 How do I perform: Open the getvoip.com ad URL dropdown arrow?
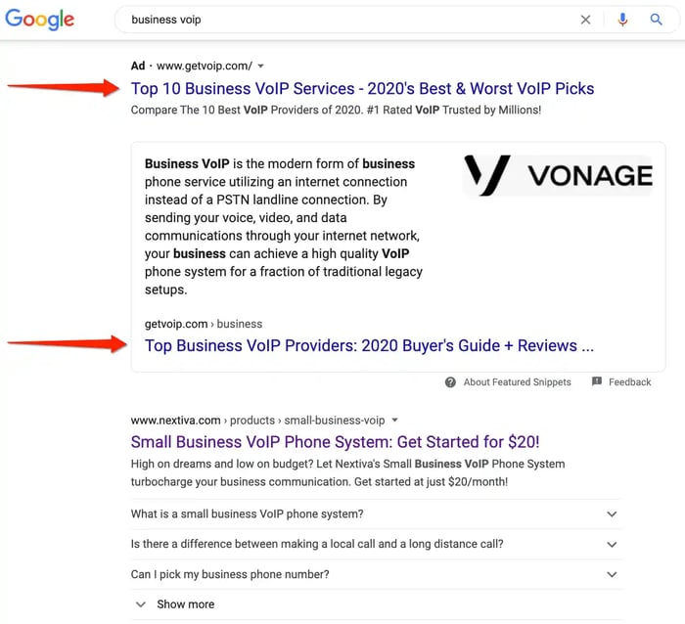[x=261, y=67]
